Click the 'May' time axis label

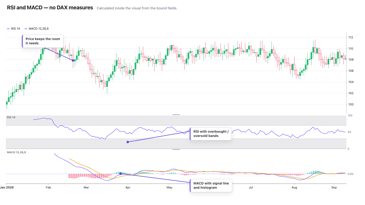169,187
